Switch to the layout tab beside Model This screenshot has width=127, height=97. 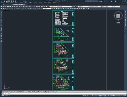(7, 95)
